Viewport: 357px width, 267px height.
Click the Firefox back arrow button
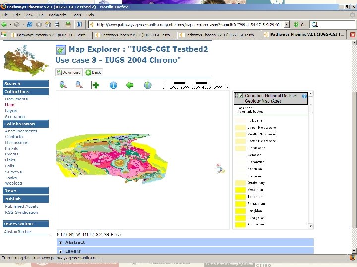click(x=4, y=24)
